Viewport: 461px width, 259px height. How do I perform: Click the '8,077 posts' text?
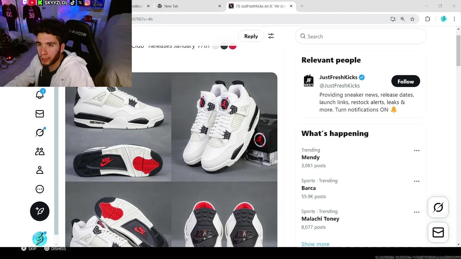313,227
